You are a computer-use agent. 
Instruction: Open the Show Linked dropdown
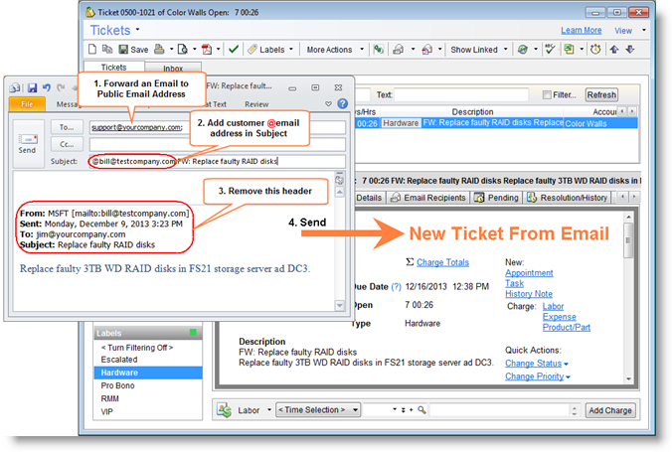479,50
